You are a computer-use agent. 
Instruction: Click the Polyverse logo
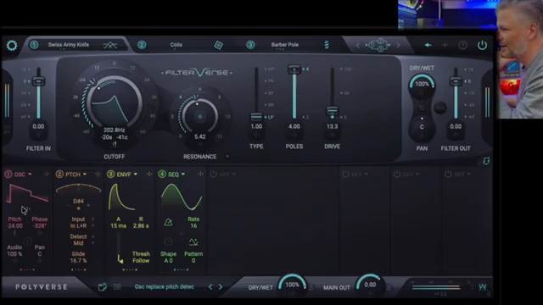[x=42, y=287]
